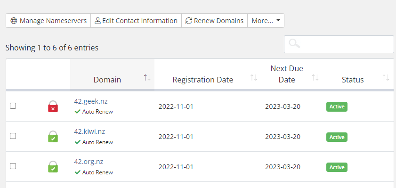Click the sort arrows beside the Domain column
The height and width of the screenshot is (188, 396).
[x=147, y=78]
